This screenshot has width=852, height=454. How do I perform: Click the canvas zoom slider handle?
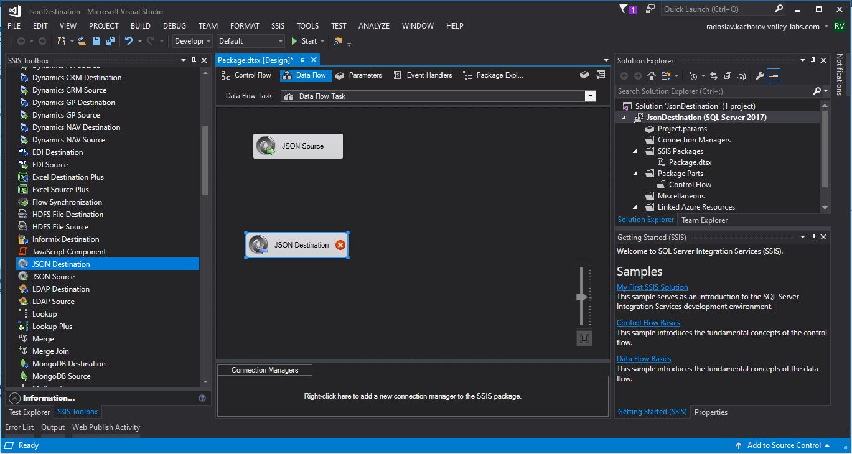pyautogui.click(x=582, y=297)
